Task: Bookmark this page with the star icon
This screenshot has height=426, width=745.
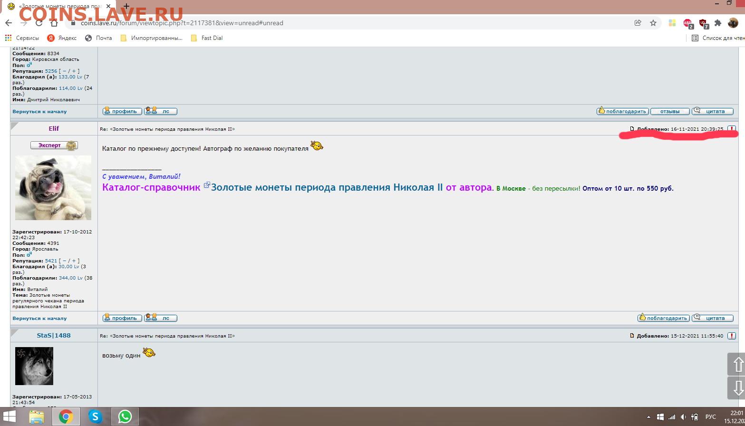Action: pyautogui.click(x=653, y=23)
